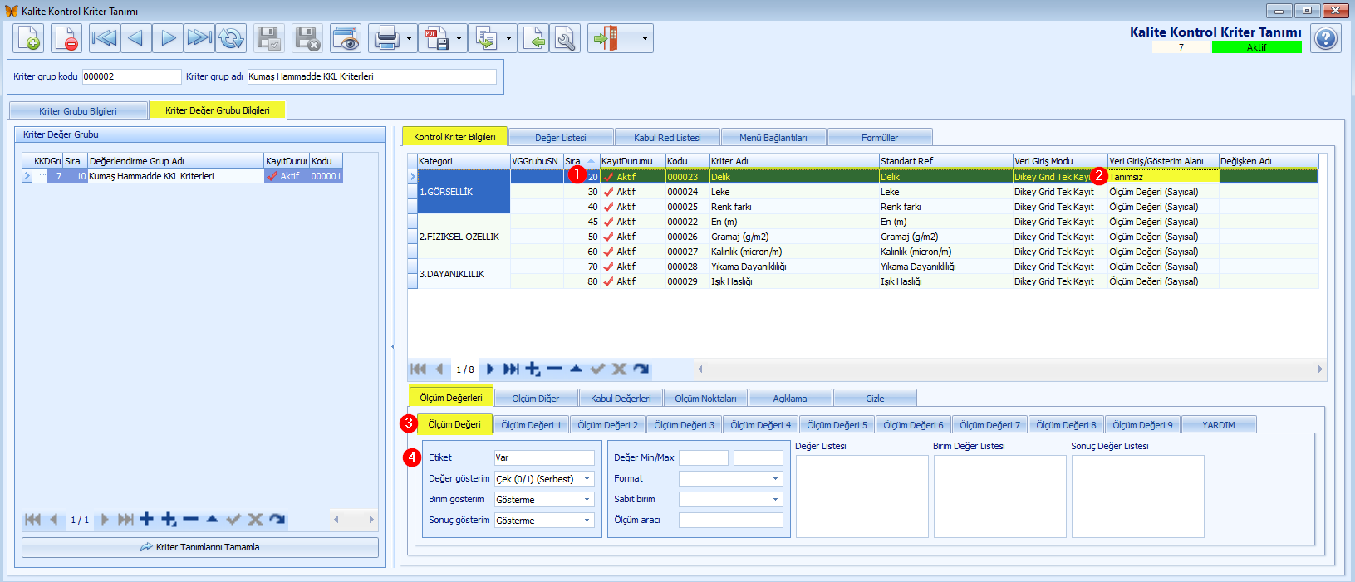1355x582 pixels.
Task: Click the Kriter Tanımlarını Tamamla button
Action: (x=200, y=547)
